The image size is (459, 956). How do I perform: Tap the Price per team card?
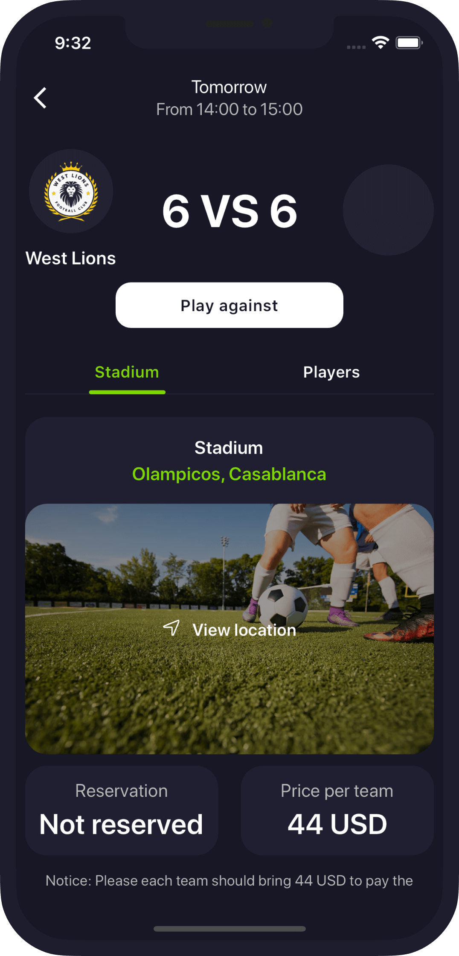pos(337,810)
